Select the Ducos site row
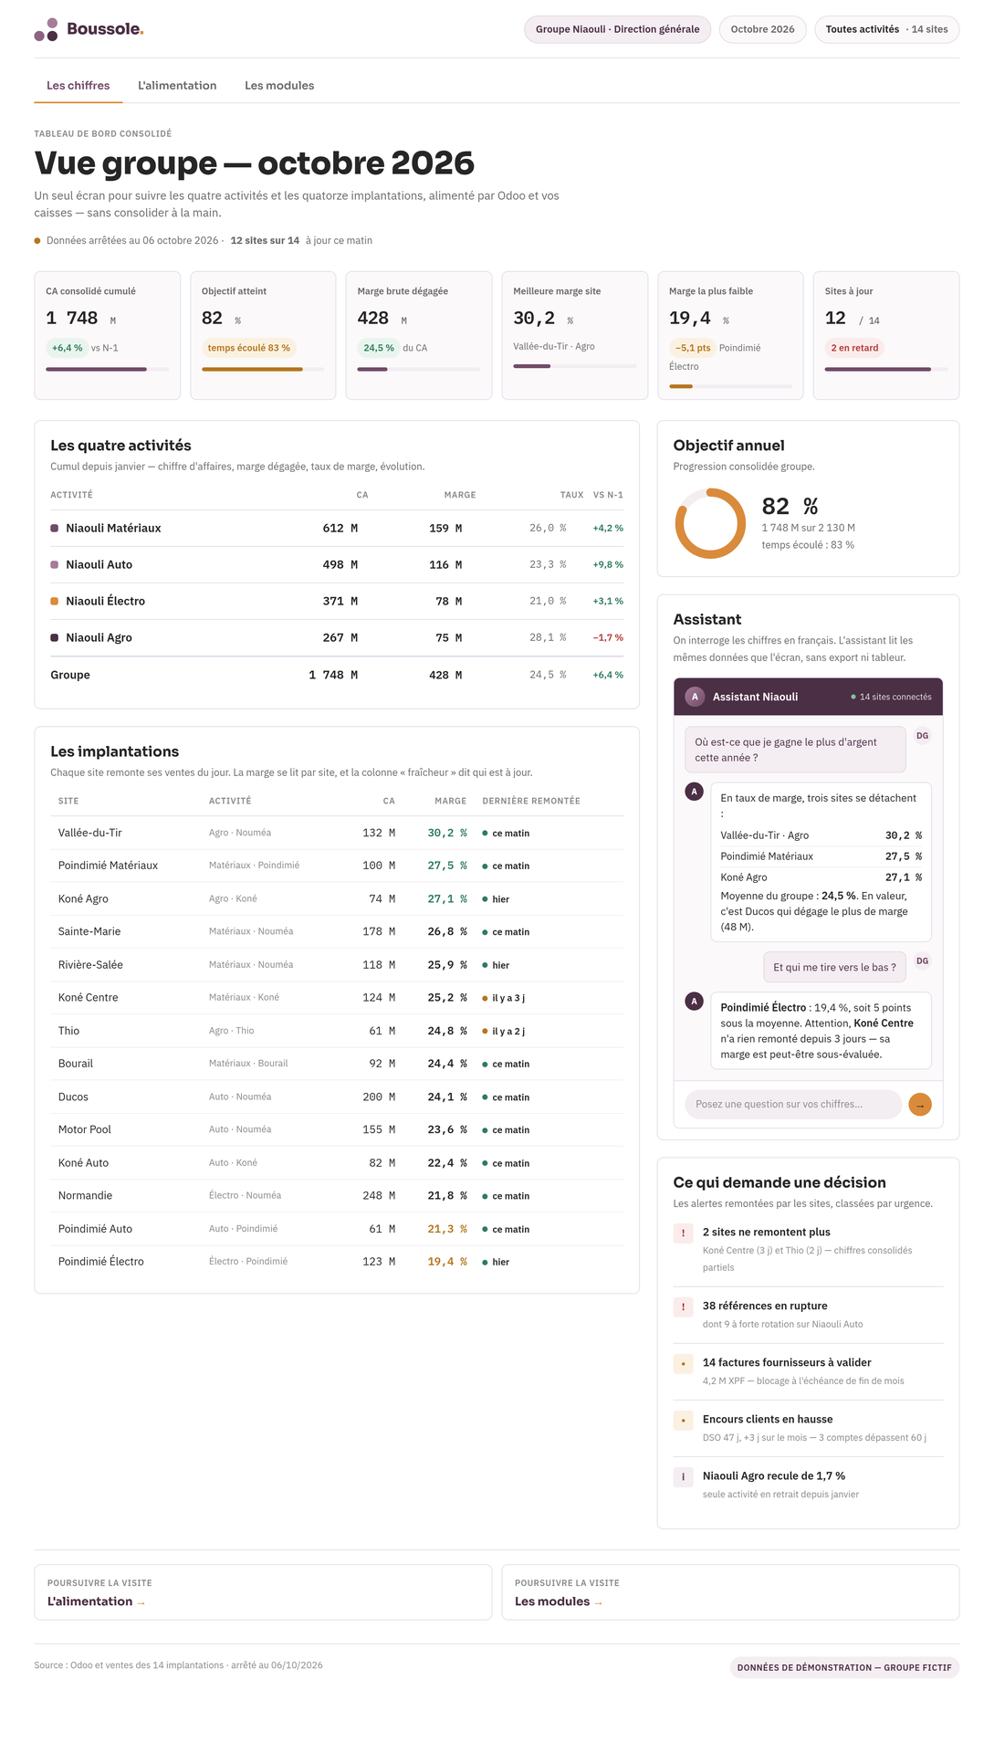 337,1097
